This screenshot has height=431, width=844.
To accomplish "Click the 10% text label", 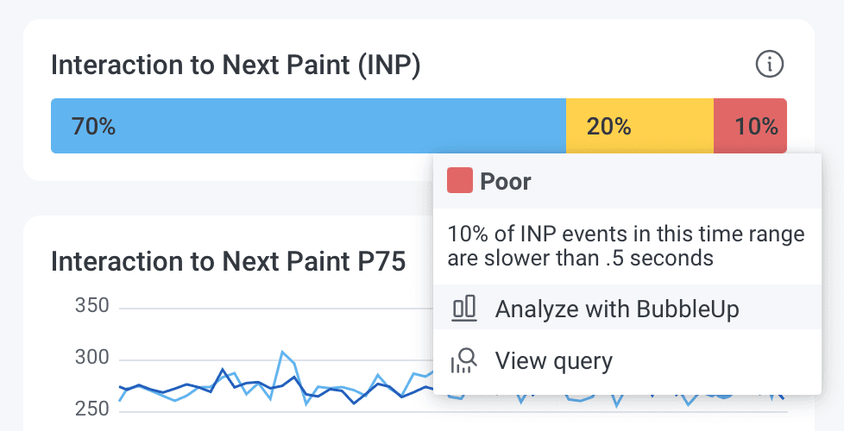I will tap(757, 127).
